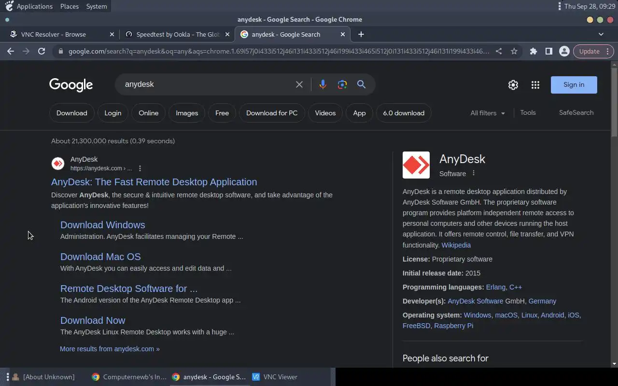Viewport: 618px width, 386px height.
Task: Open a new browser tab
Action: (361, 34)
